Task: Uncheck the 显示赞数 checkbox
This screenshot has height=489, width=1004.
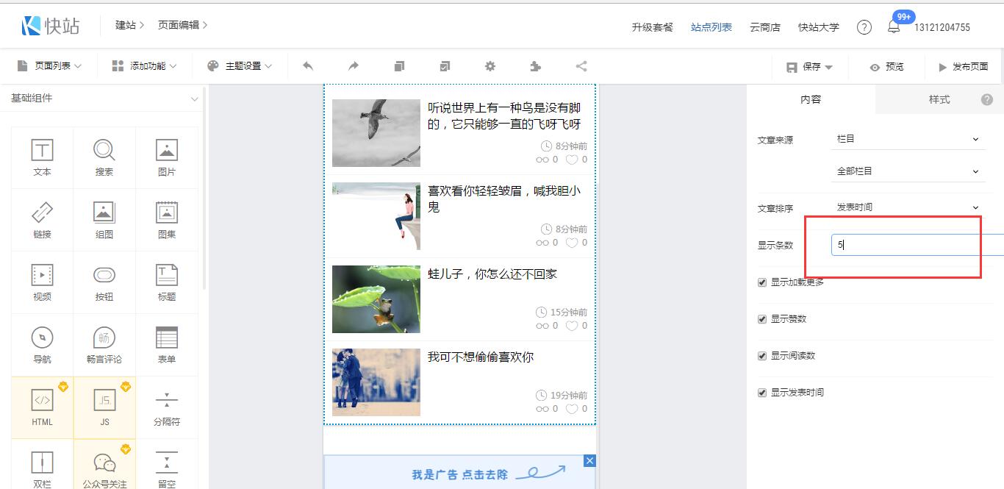Action: 762,319
